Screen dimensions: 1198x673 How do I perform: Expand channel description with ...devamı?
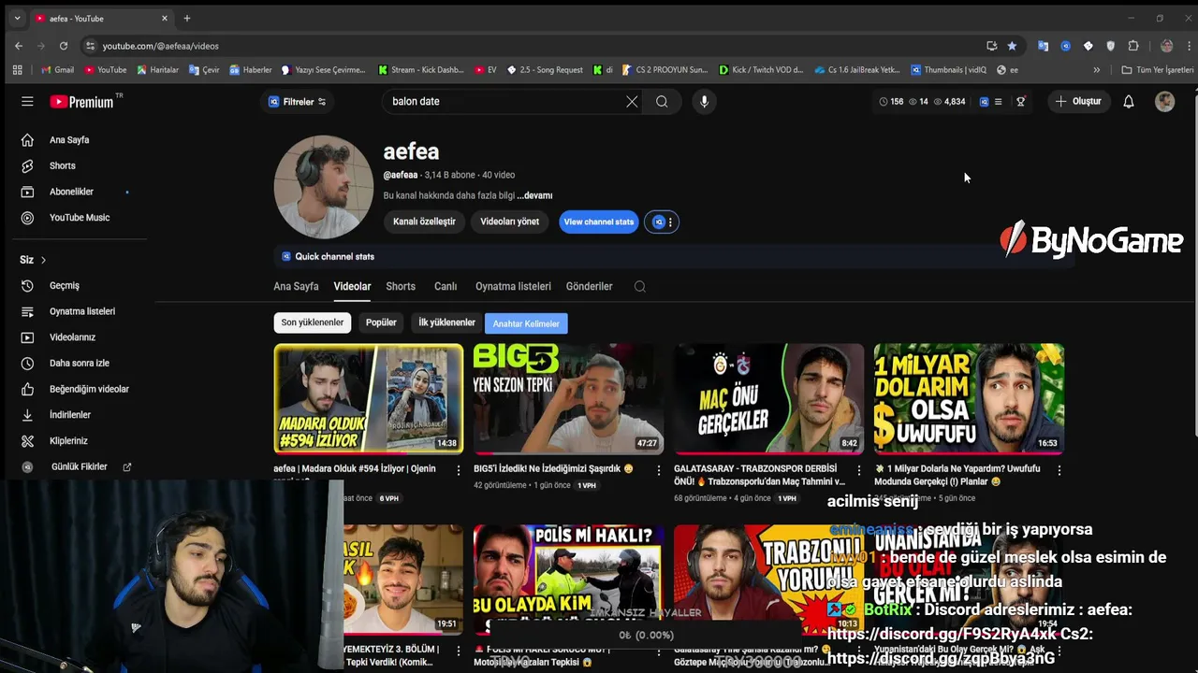(534, 195)
